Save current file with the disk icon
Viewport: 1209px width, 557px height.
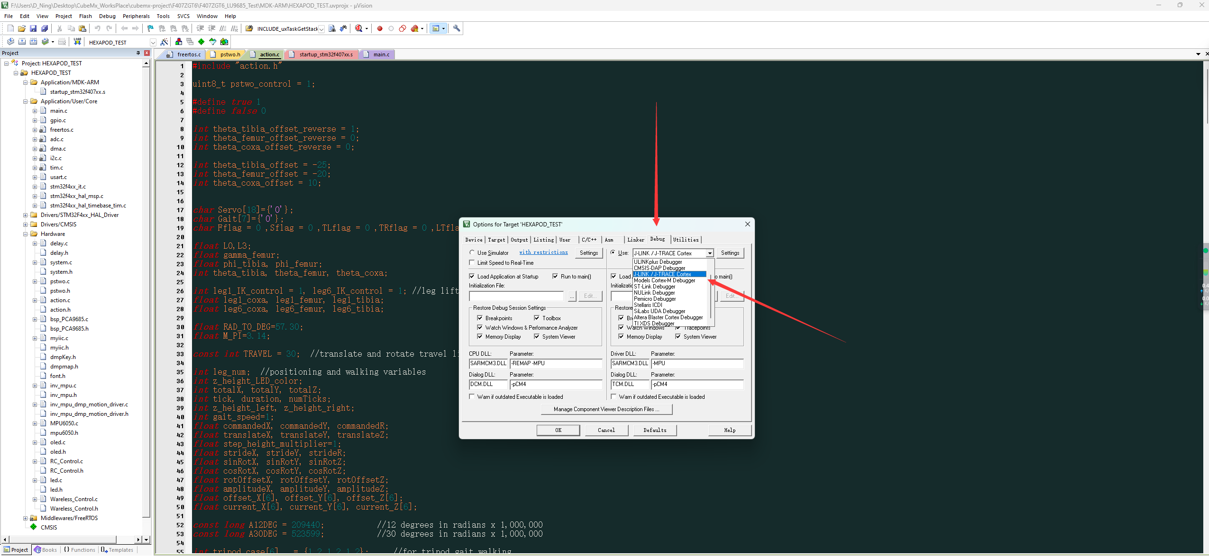click(x=33, y=28)
